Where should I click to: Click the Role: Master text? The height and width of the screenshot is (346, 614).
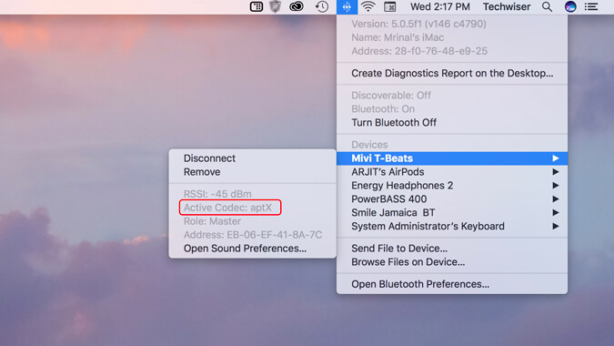212,221
